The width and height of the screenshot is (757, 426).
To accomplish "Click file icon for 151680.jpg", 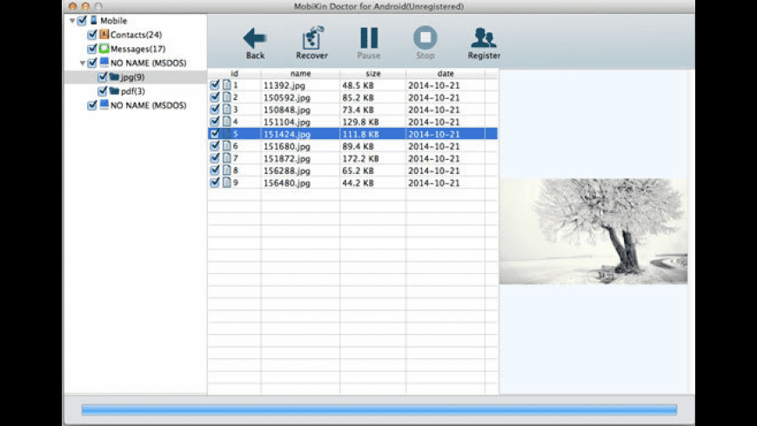I will [x=226, y=146].
